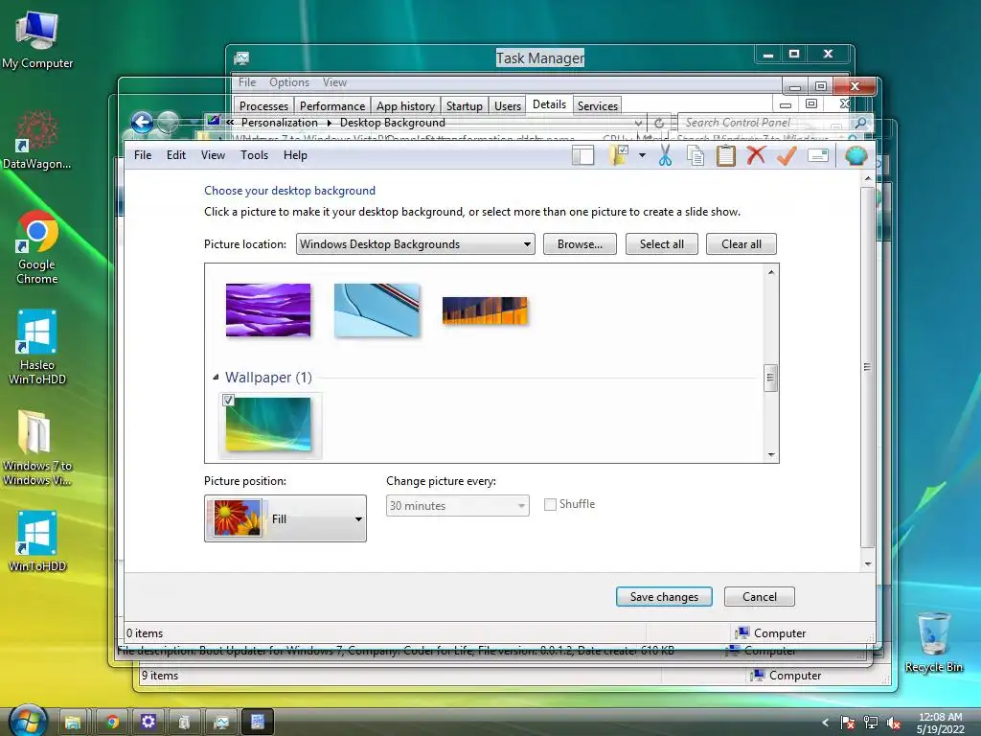This screenshot has height=736, width=981.
Task: Click Save changes button
Action: [664, 596]
